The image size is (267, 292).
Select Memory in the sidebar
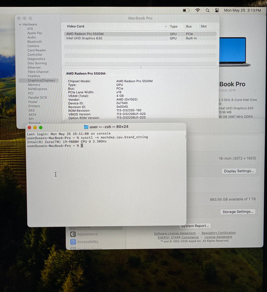pyautogui.click(x=34, y=85)
